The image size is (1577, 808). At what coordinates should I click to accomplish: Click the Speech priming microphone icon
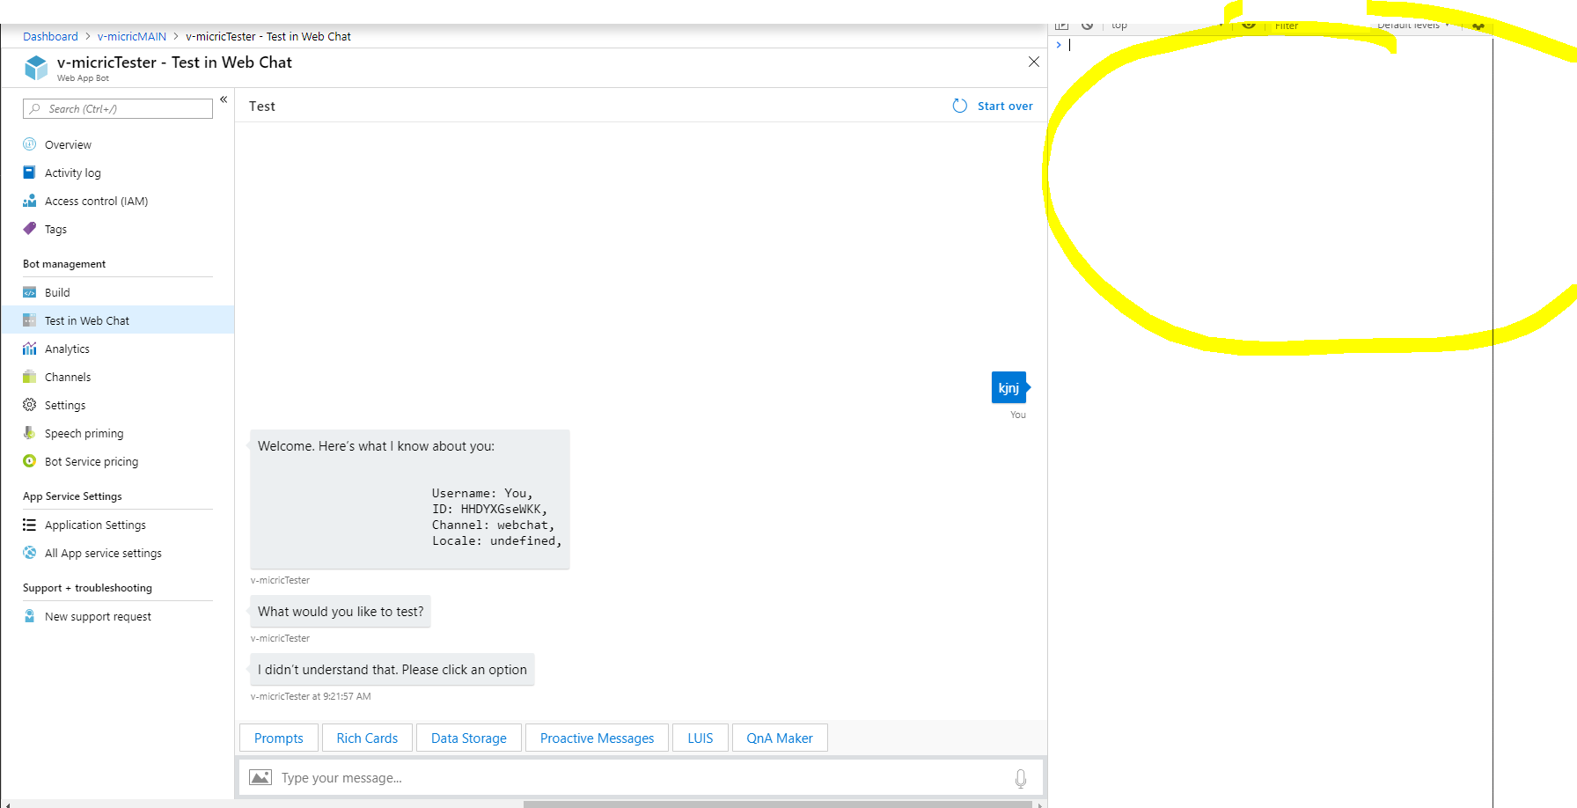point(30,433)
